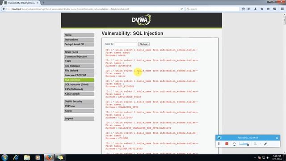Click the 'Surname: COLUMNS' result text
Screen dimensions: 286x161
pyautogui.click(x=117, y=138)
